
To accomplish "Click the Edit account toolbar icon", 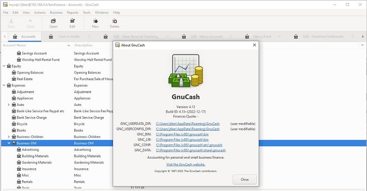I will coord(72,21).
